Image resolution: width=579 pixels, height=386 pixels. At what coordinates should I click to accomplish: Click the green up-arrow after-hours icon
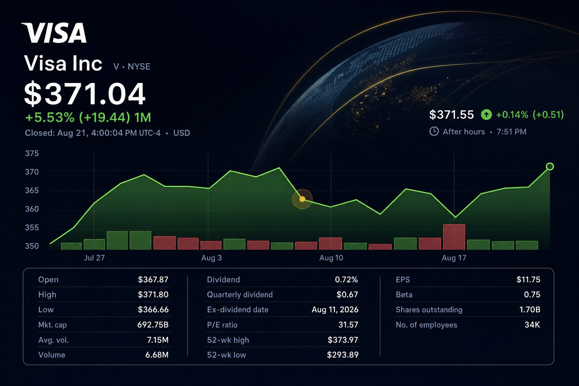[x=486, y=115]
